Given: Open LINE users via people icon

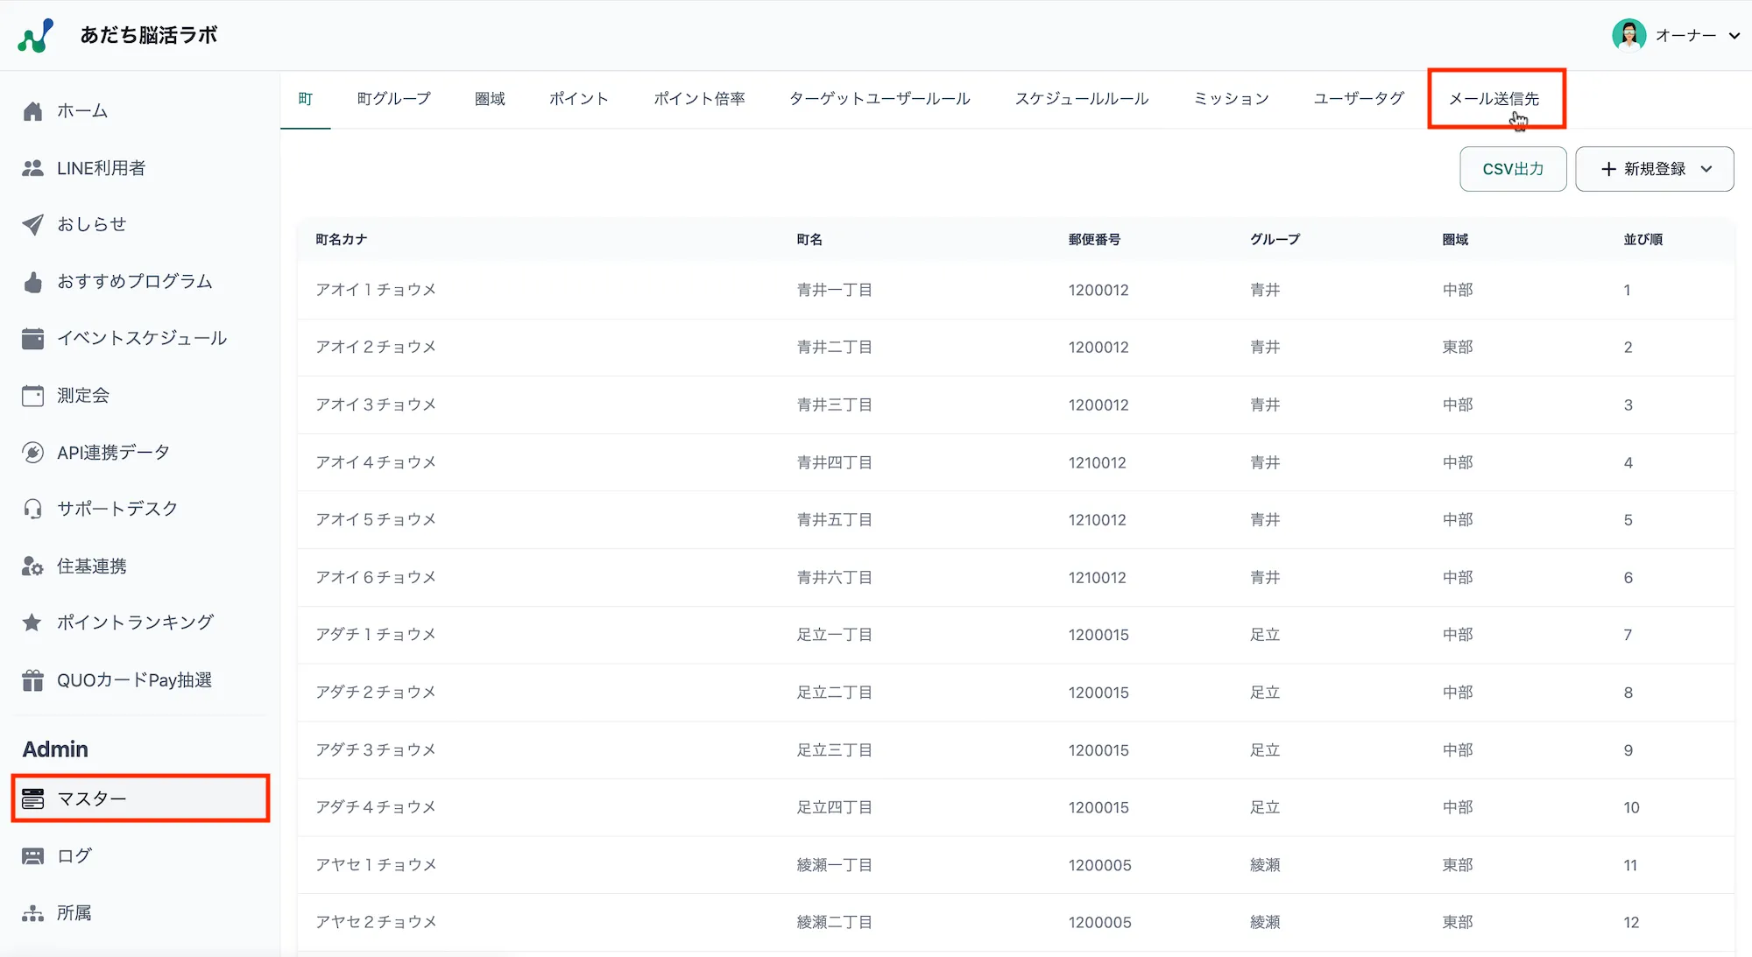Looking at the screenshot, I should point(33,168).
